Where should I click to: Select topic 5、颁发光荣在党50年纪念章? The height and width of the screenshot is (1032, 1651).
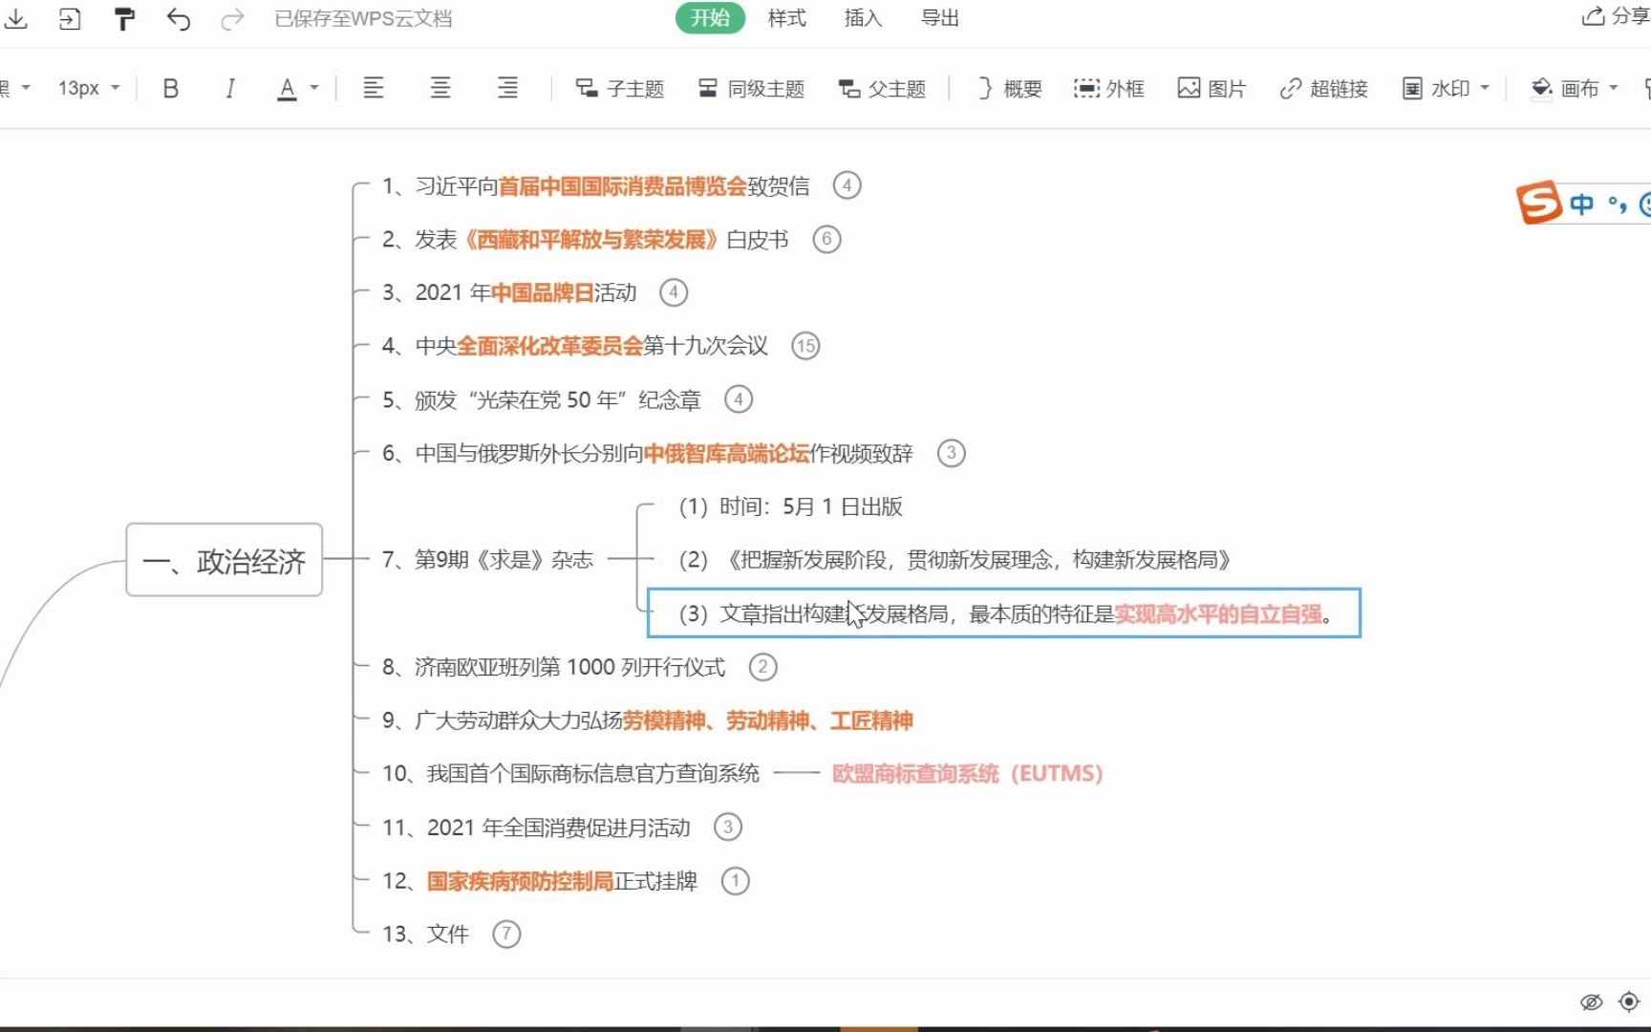click(x=542, y=399)
